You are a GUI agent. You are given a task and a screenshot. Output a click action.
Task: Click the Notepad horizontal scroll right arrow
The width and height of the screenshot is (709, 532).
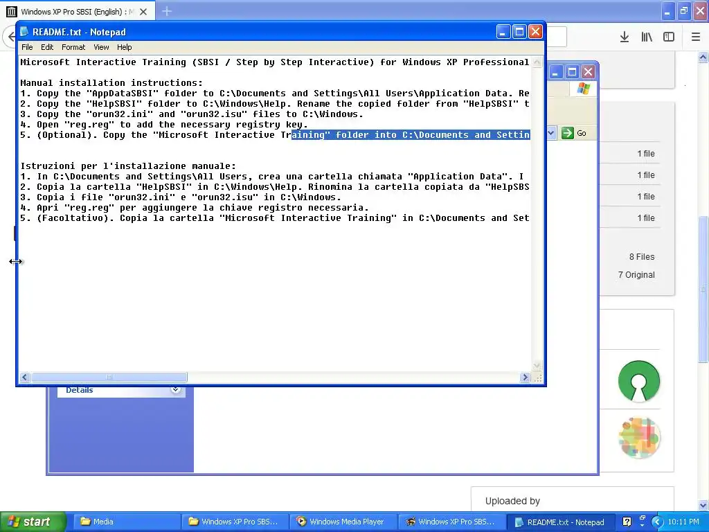coord(525,378)
